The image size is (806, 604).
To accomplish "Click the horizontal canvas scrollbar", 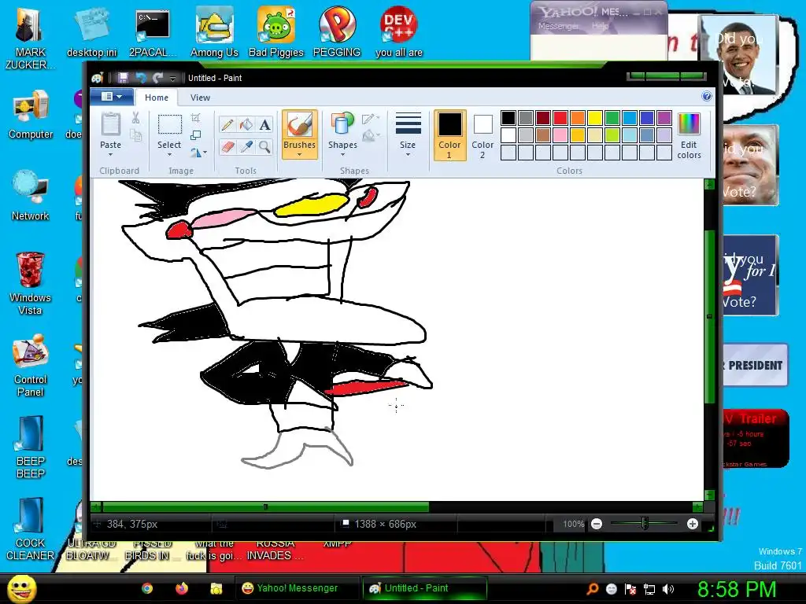I will click(x=266, y=507).
